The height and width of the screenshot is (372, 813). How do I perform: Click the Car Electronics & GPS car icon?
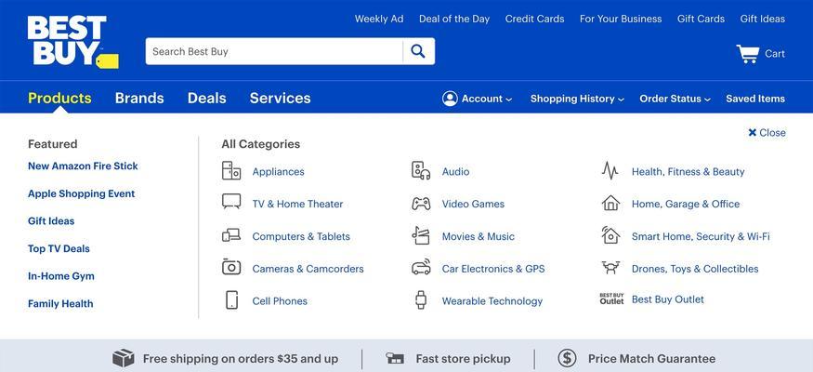[x=421, y=267]
